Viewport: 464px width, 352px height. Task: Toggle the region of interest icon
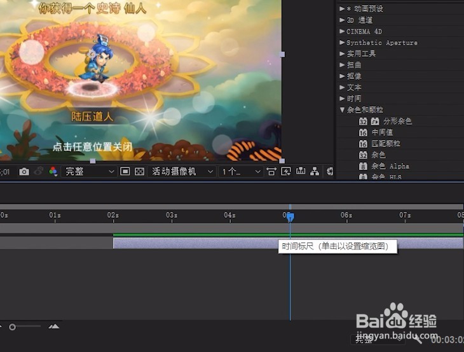125,171
